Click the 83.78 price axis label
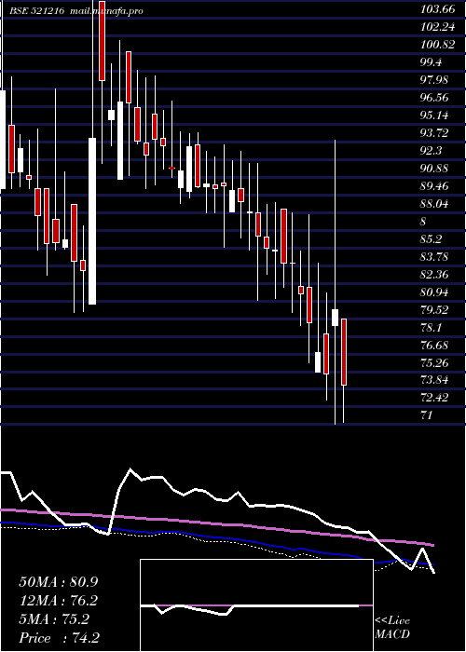 click(435, 256)
